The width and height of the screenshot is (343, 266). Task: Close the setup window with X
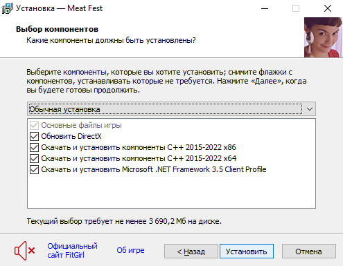point(328,8)
